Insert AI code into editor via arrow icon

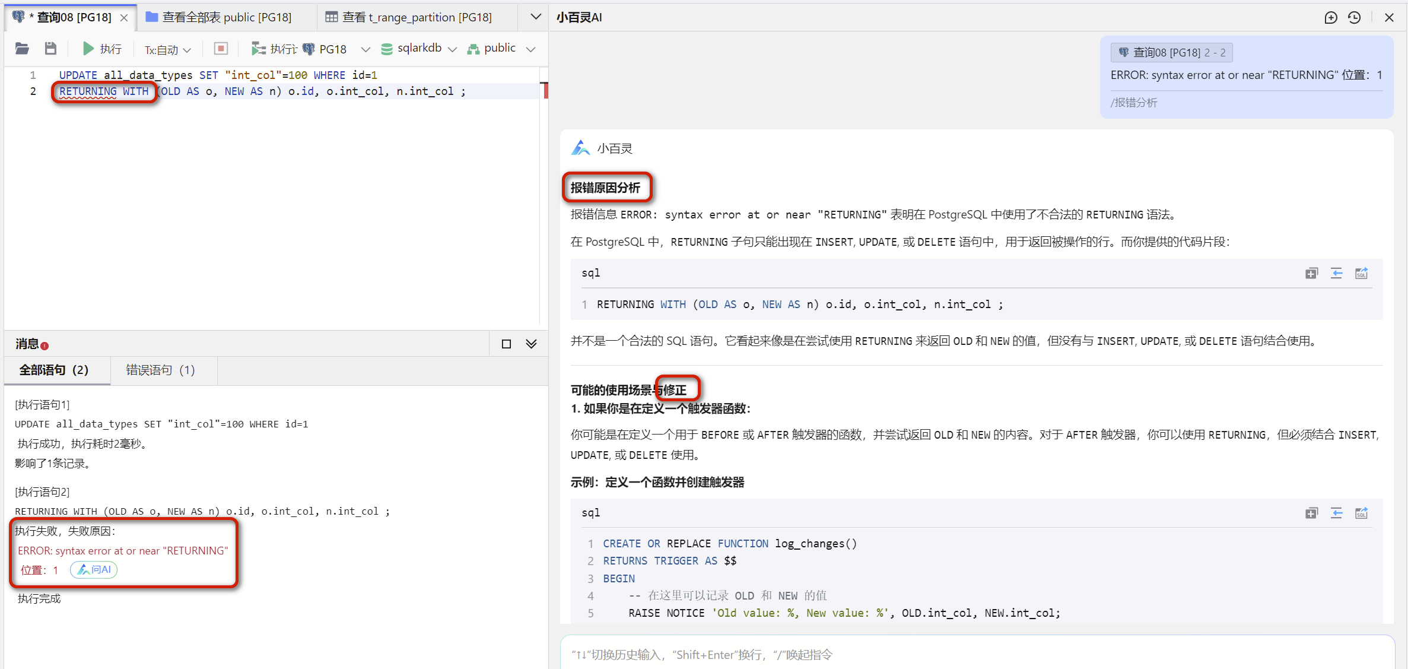(1336, 273)
